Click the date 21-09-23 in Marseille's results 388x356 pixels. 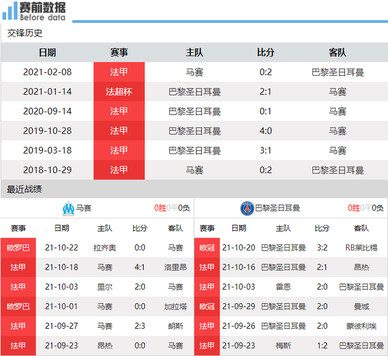coord(62,346)
